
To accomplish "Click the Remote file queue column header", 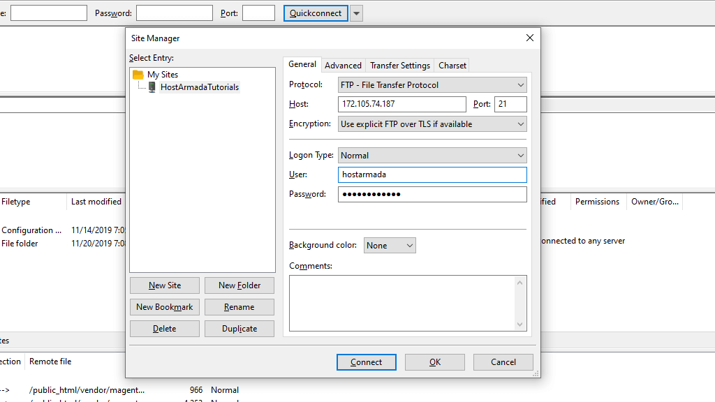I will pyautogui.click(x=50, y=362).
